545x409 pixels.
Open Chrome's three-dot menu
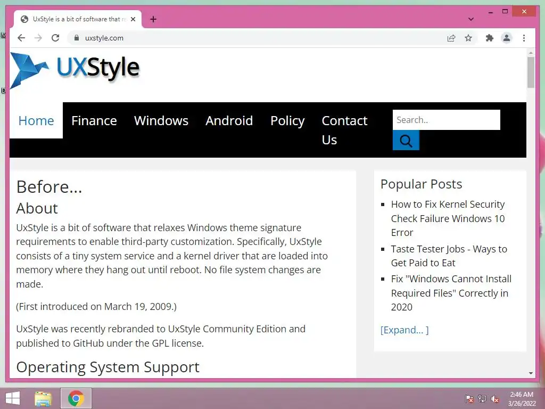pyautogui.click(x=524, y=38)
